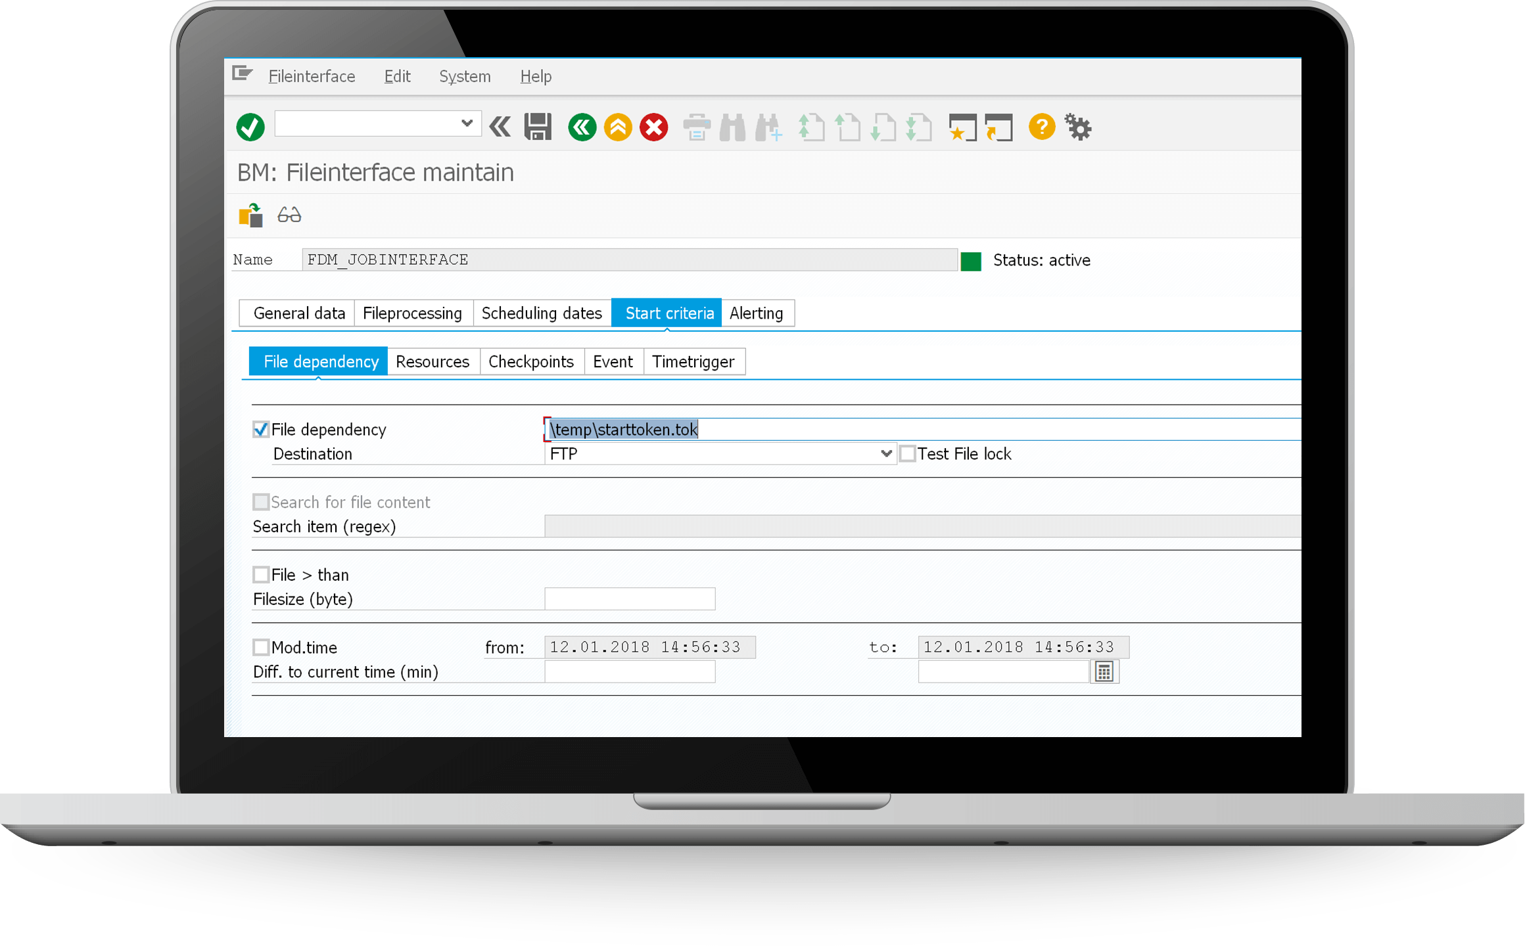Enable the Search for file content checkbox

click(x=262, y=501)
